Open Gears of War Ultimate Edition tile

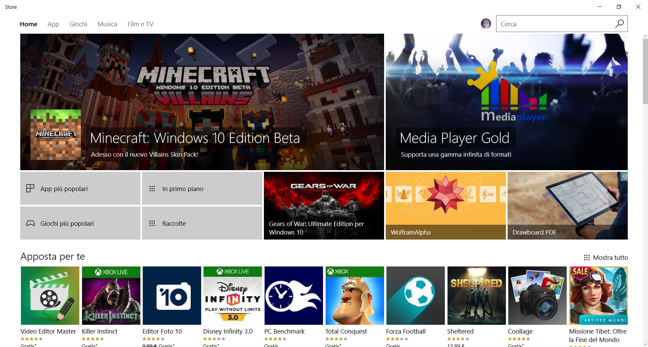pos(324,206)
